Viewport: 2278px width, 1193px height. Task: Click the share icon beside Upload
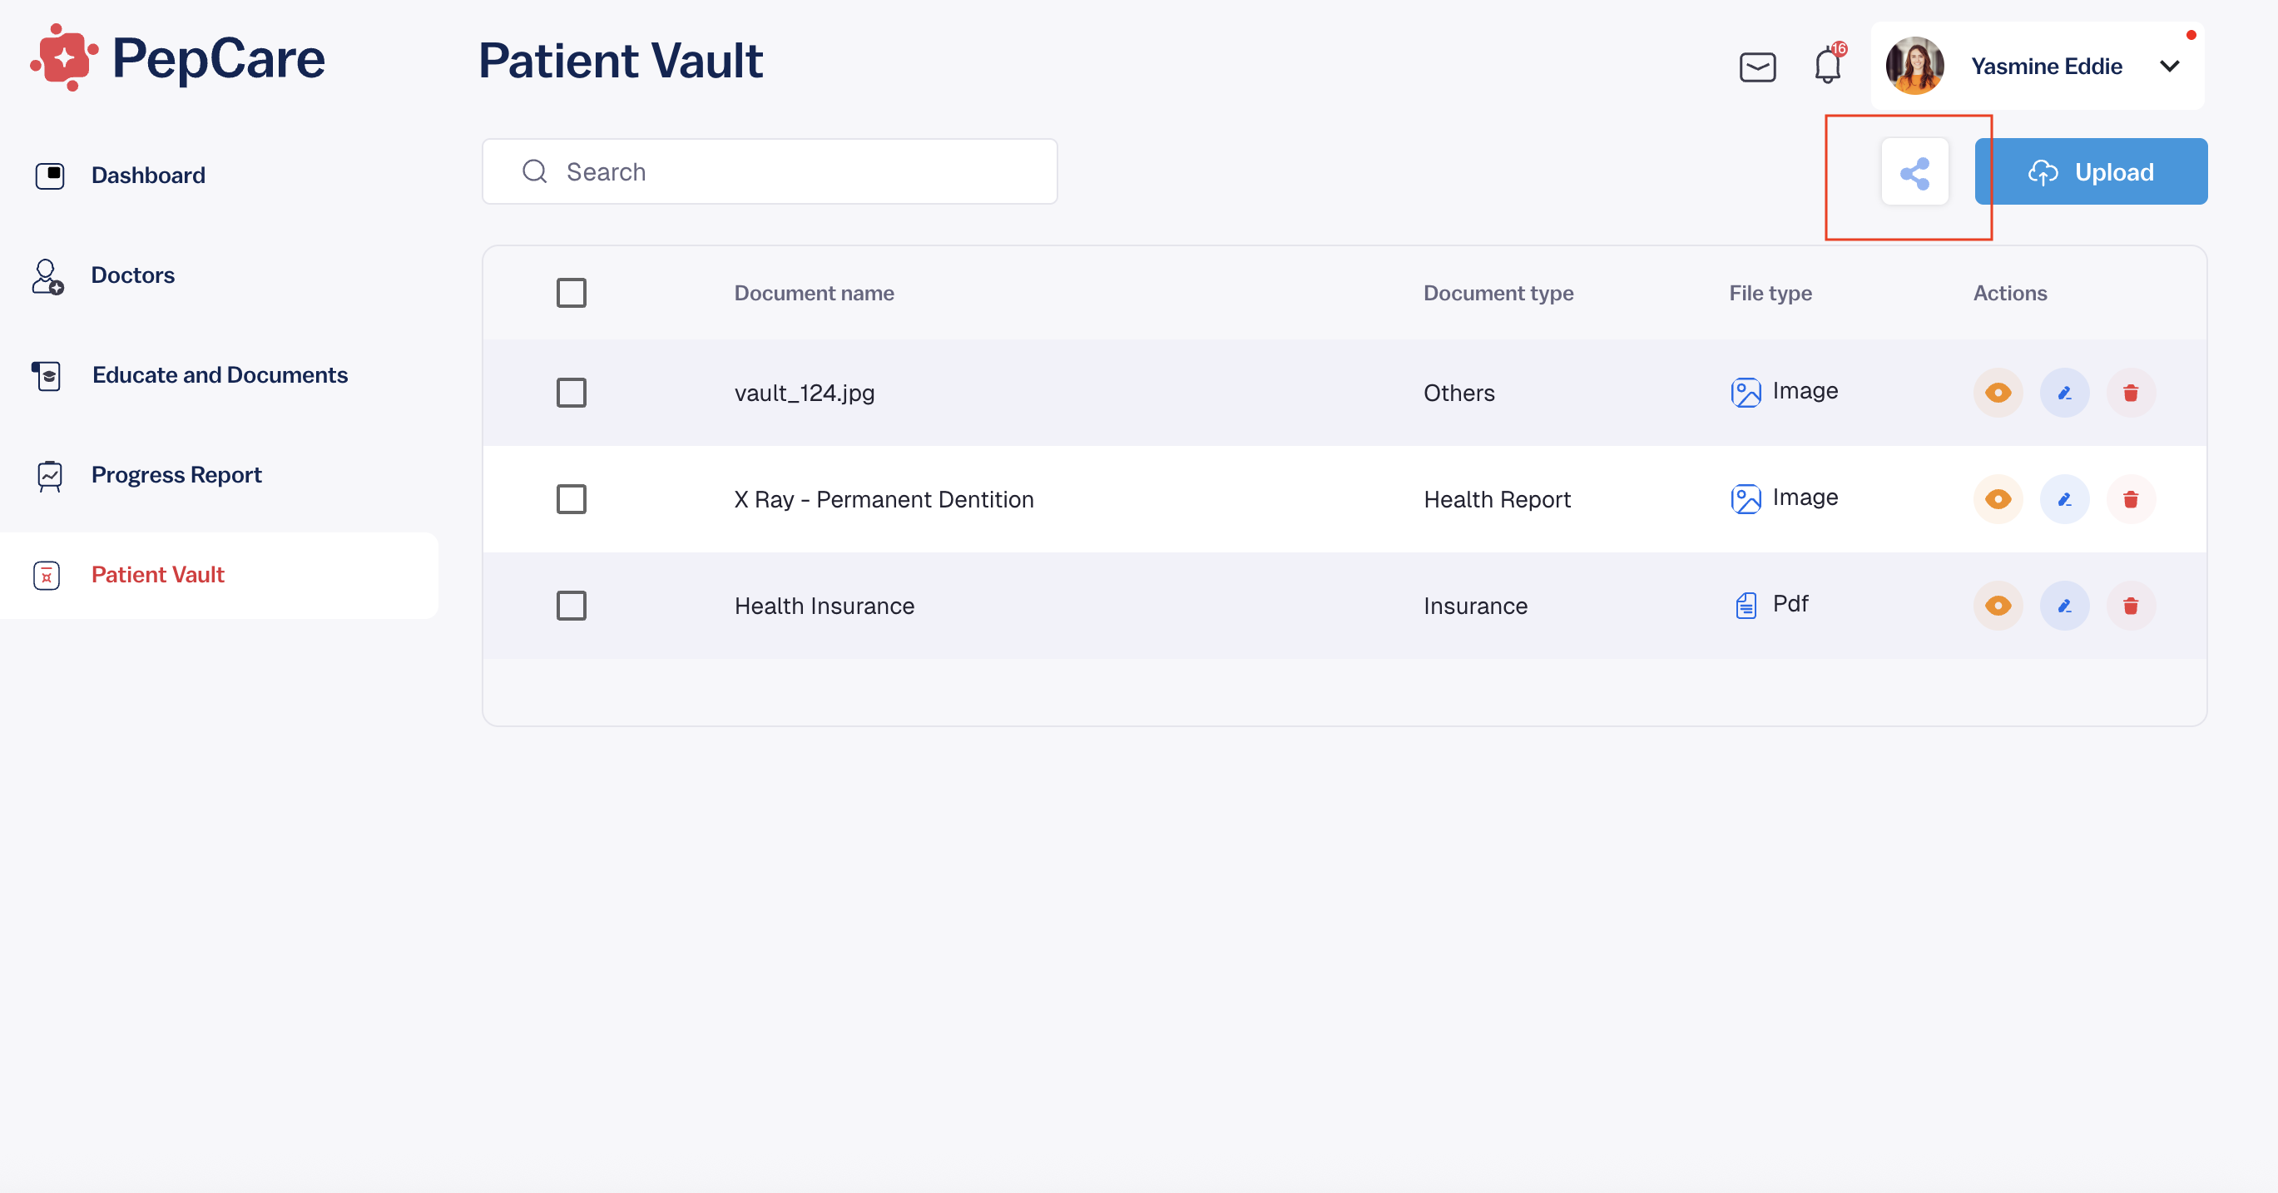point(1914,171)
